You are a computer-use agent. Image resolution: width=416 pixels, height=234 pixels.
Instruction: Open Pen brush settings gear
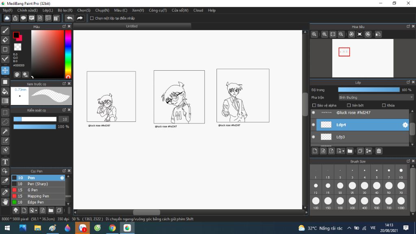coord(62,178)
